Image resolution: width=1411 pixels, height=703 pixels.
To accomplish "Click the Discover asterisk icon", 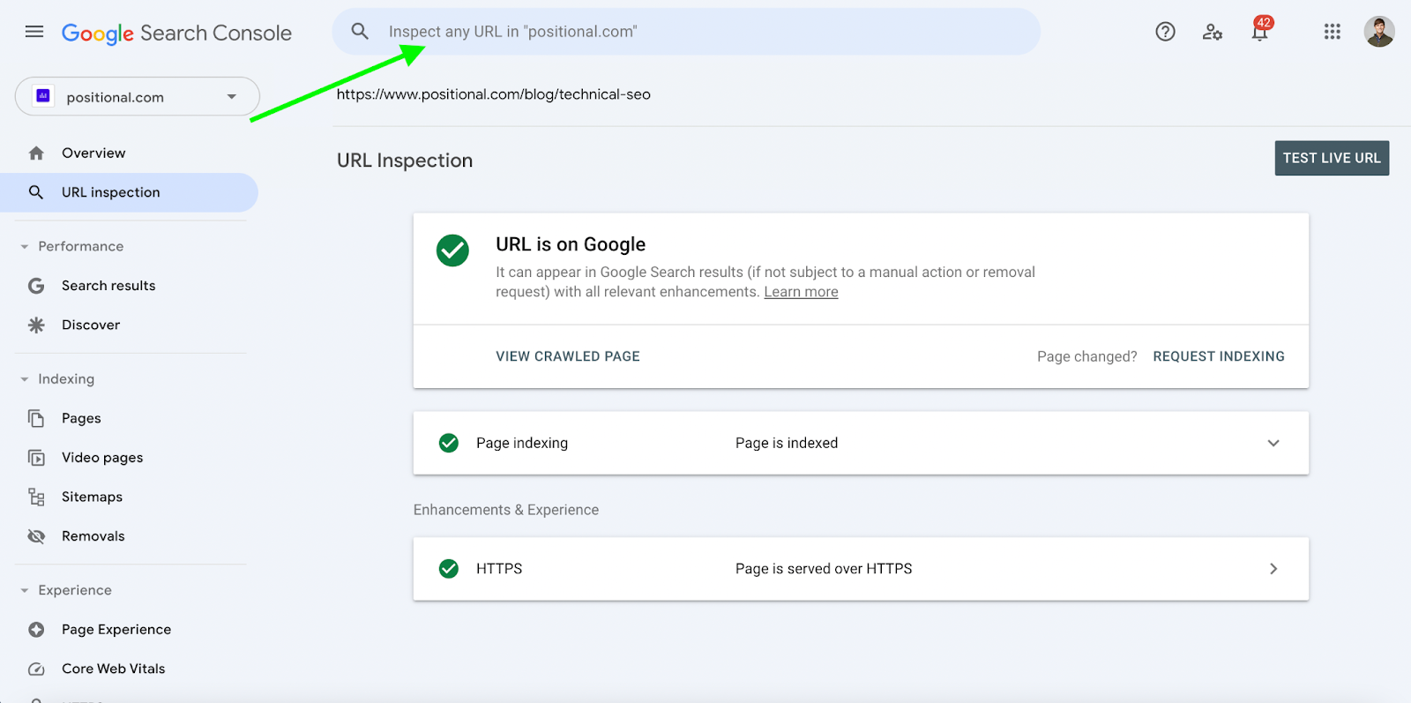I will (x=36, y=325).
